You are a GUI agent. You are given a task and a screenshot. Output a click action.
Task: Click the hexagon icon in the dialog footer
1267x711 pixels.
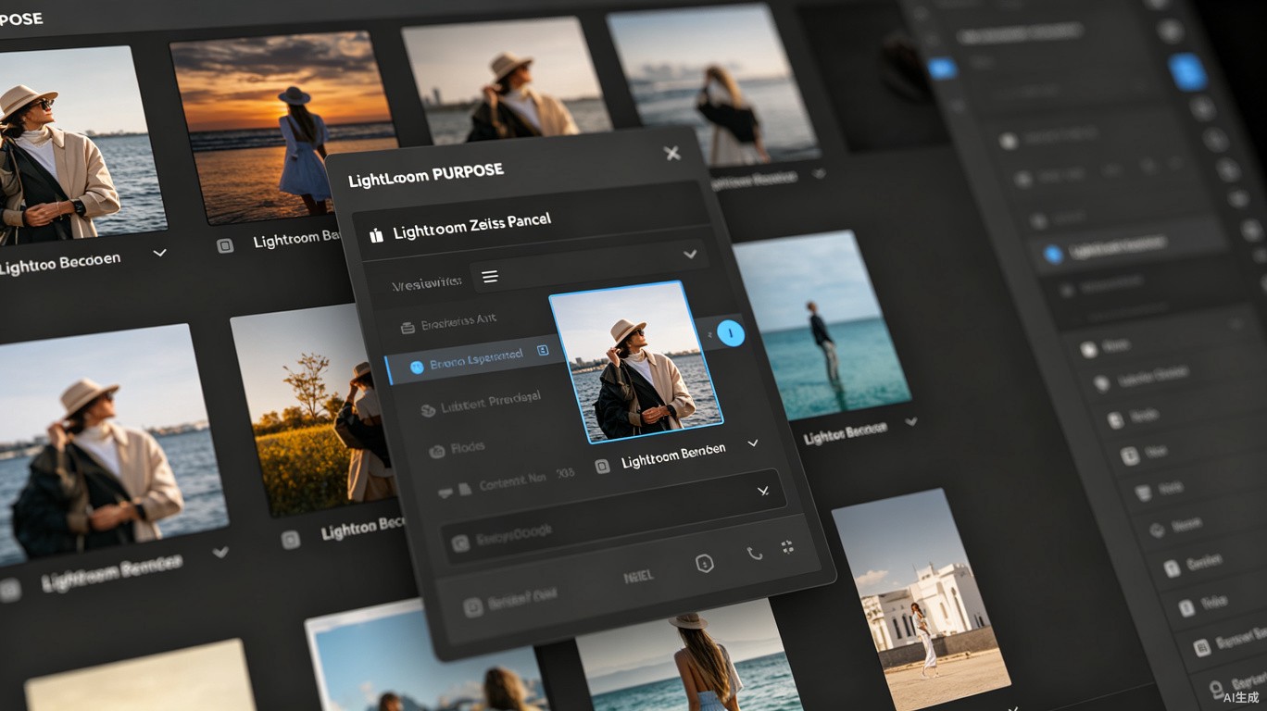(705, 563)
